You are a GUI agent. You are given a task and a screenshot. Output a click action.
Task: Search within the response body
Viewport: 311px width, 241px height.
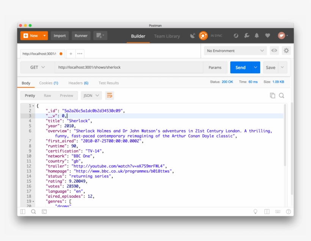click(x=281, y=96)
